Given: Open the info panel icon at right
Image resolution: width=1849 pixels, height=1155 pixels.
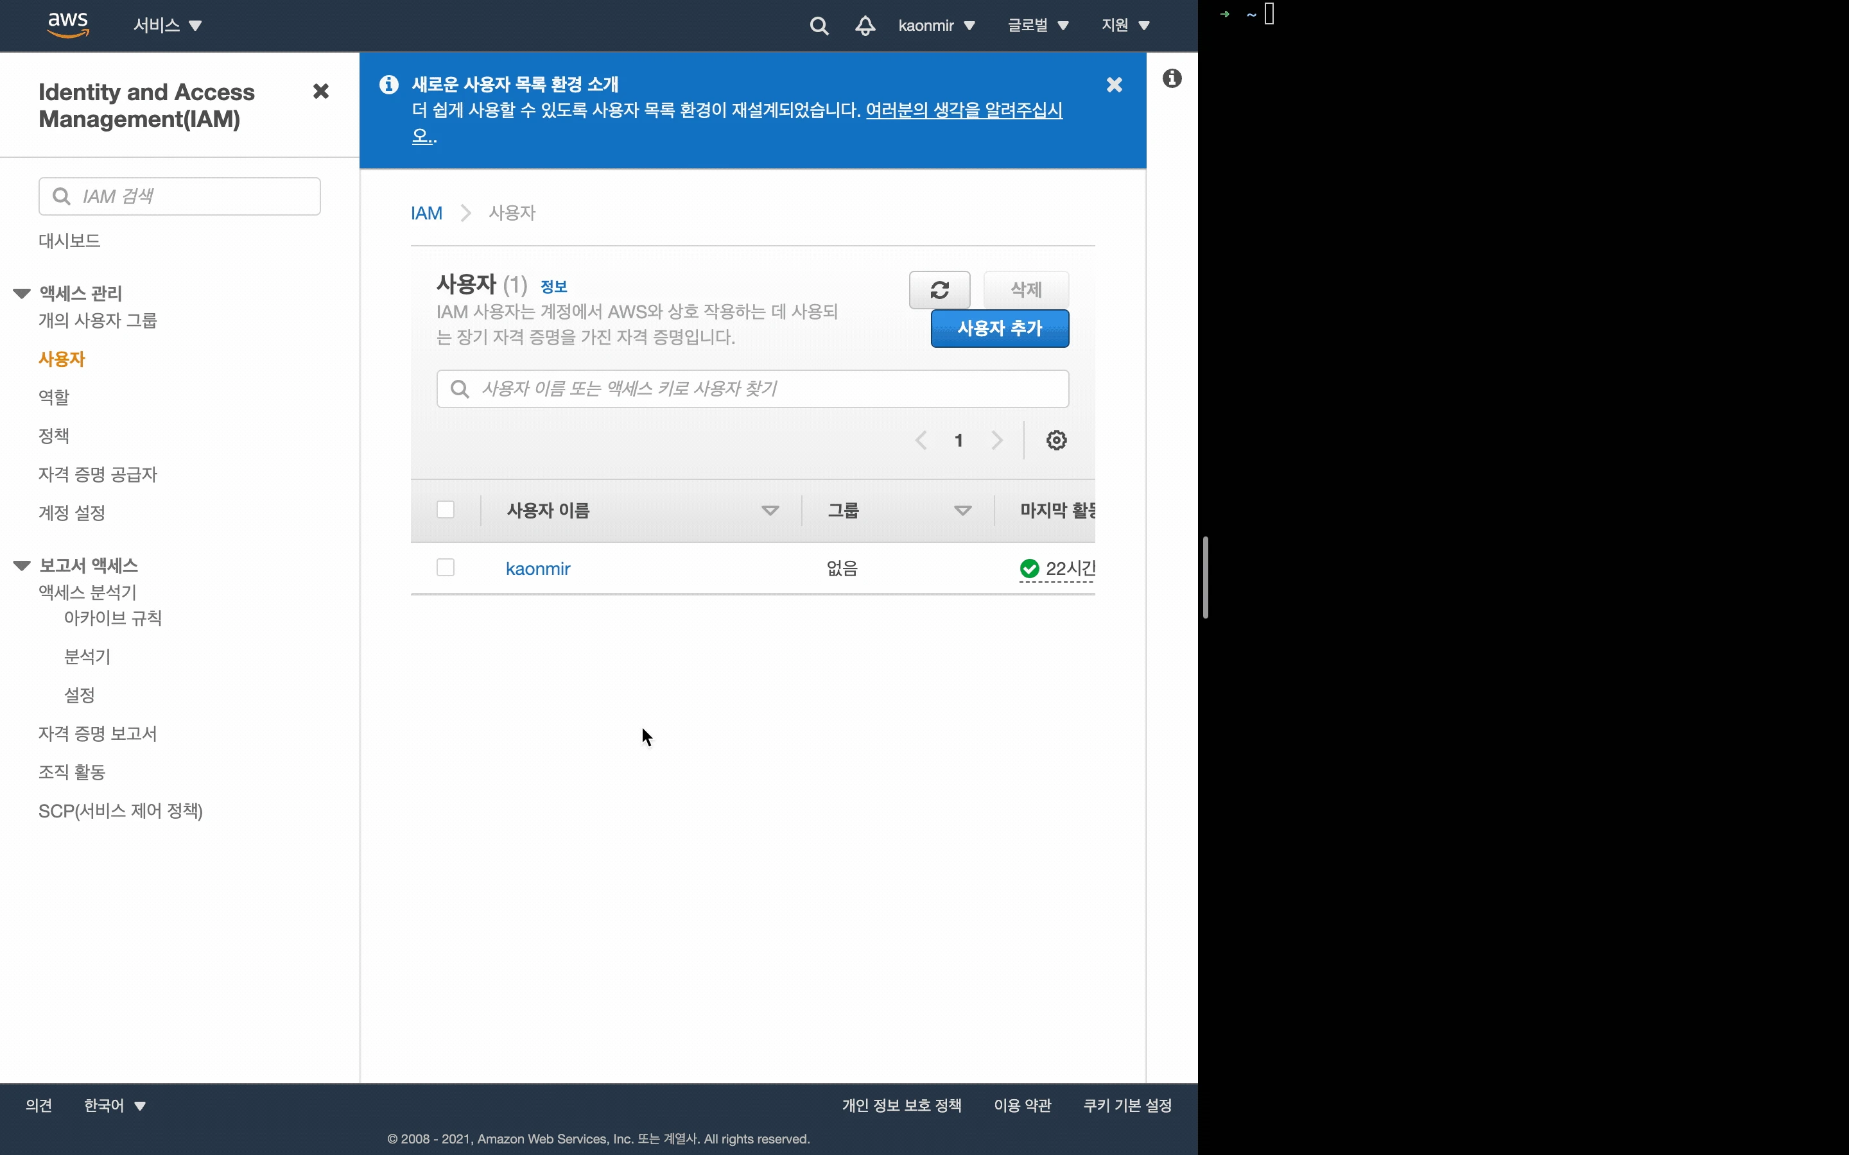Looking at the screenshot, I should coord(1172,78).
